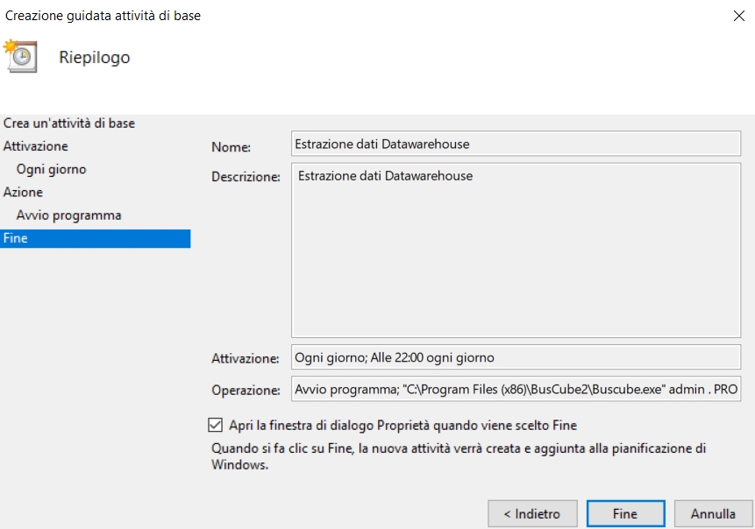Click the Riepilogo heading
Viewport: 755px width, 529px height.
point(95,58)
